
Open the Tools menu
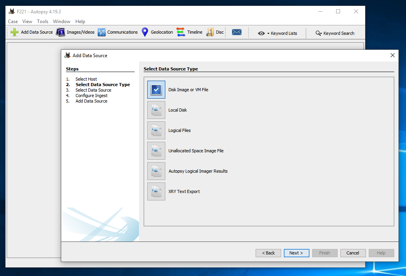point(43,22)
